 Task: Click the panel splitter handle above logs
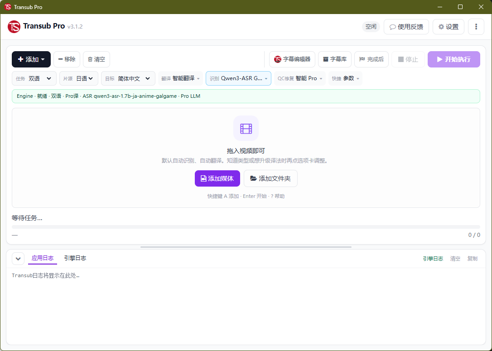246,247
